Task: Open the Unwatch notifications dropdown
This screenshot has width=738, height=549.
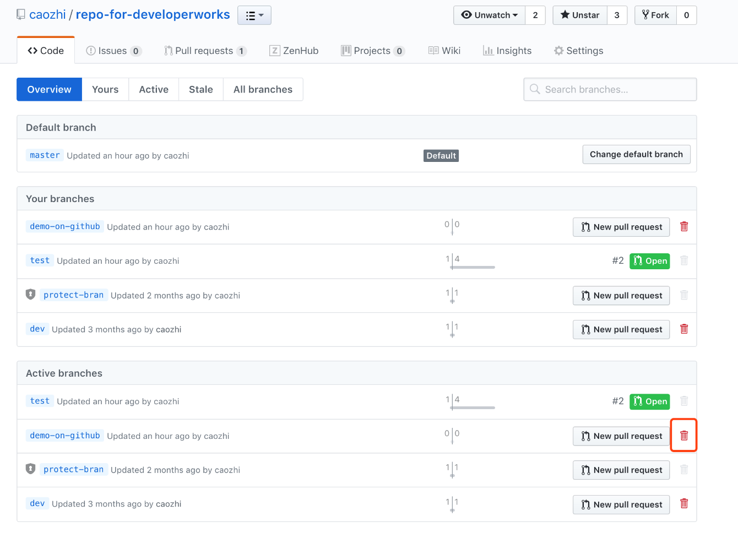Action: 490,15
